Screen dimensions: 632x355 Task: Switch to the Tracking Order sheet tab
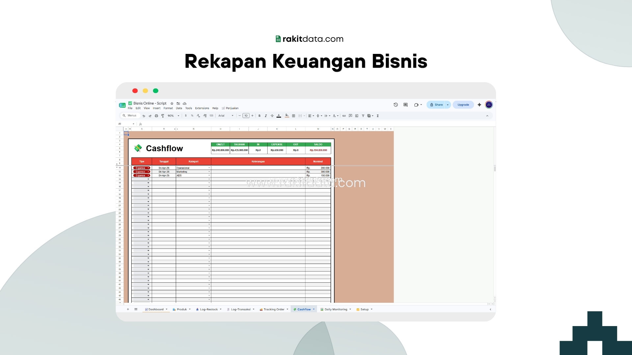click(x=274, y=309)
